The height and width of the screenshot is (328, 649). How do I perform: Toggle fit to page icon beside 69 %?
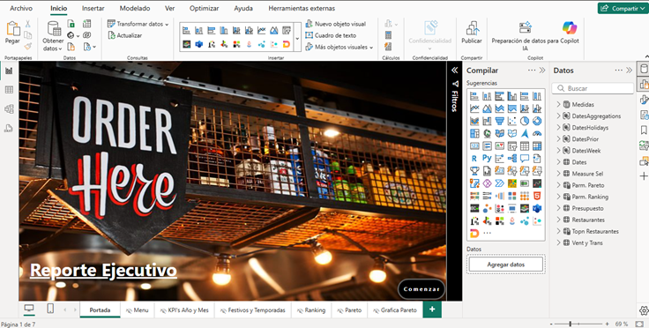point(639,324)
